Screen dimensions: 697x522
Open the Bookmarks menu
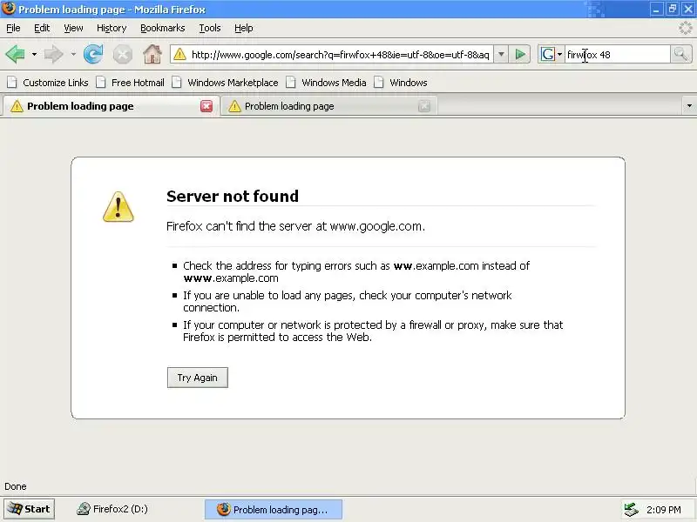pyautogui.click(x=163, y=28)
